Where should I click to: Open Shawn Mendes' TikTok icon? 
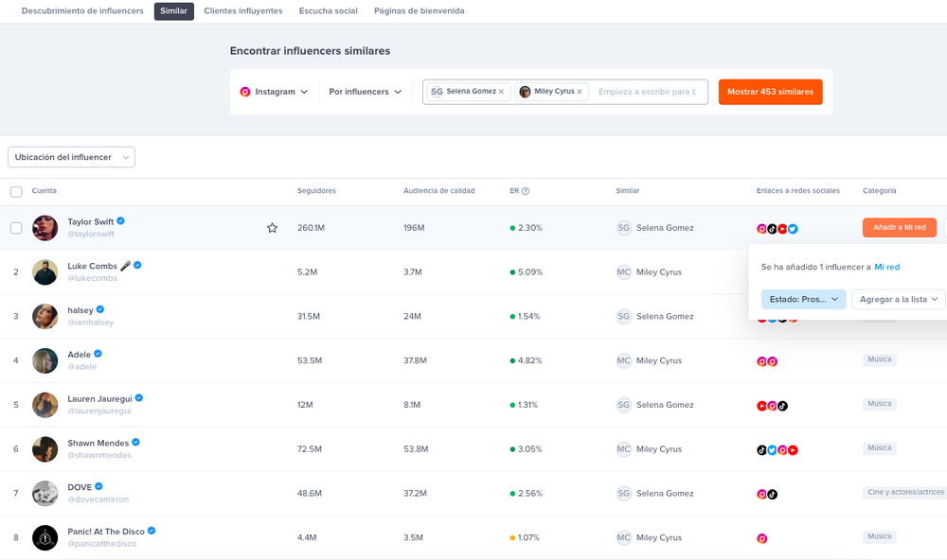click(x=761, y=450)
